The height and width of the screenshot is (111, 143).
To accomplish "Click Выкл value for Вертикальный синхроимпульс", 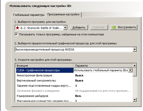I will point(79,80).
